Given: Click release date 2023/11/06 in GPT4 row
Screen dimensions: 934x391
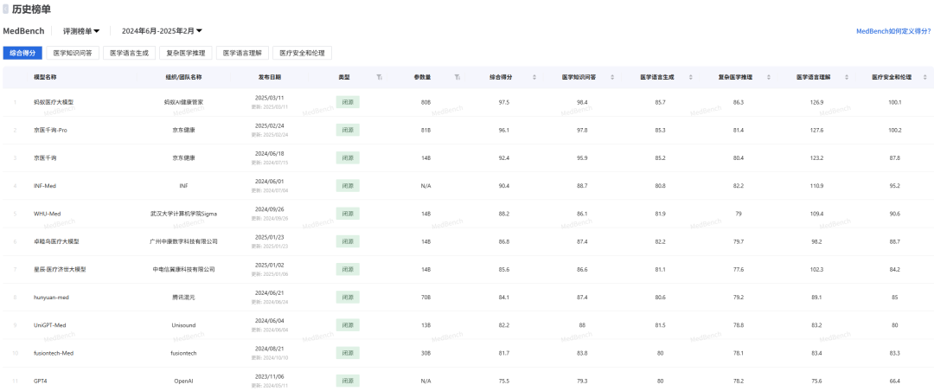Looking at the screenshot, I should click(269, 376).
